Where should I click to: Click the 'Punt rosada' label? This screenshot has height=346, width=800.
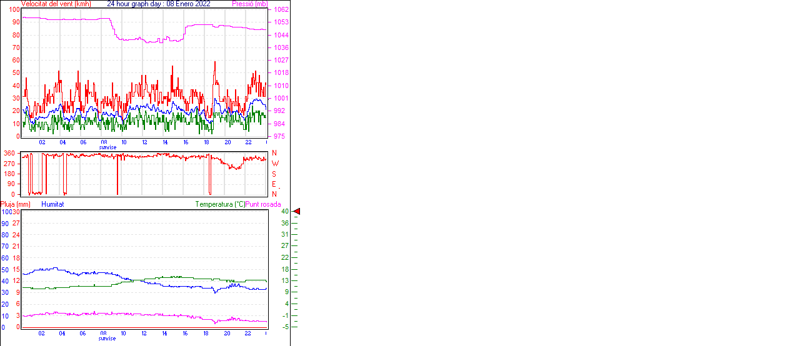click(x=263, y=204)
